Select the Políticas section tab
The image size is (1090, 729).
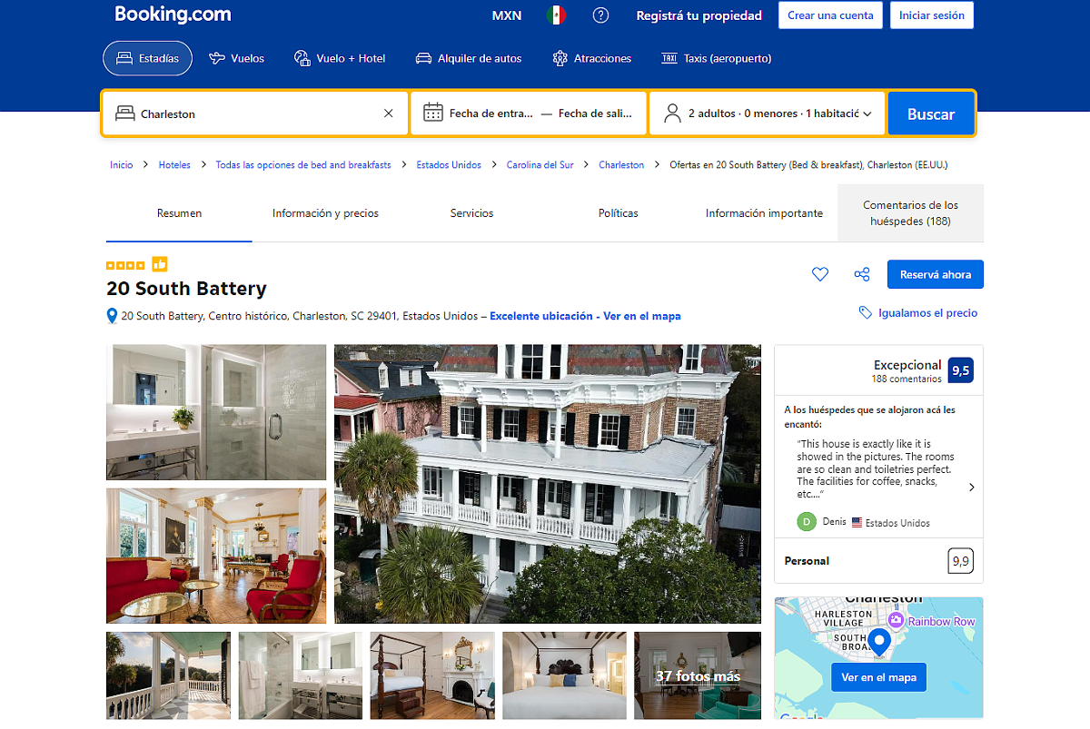tap(619, 213)
